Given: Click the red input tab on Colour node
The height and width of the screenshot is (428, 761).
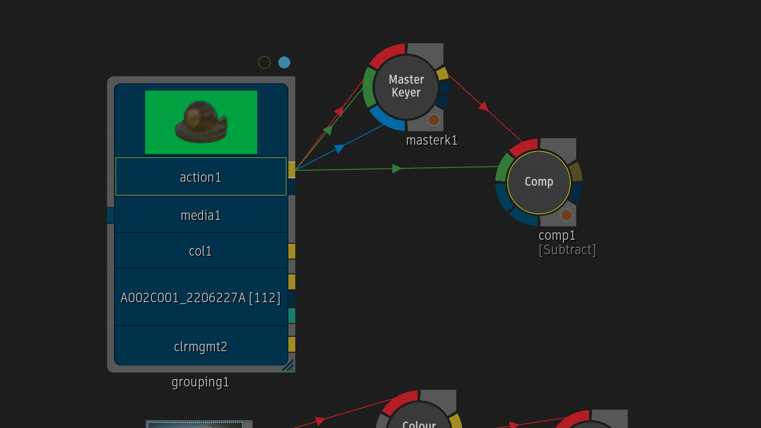Looking at the screenshot, I should coord(400,402).
